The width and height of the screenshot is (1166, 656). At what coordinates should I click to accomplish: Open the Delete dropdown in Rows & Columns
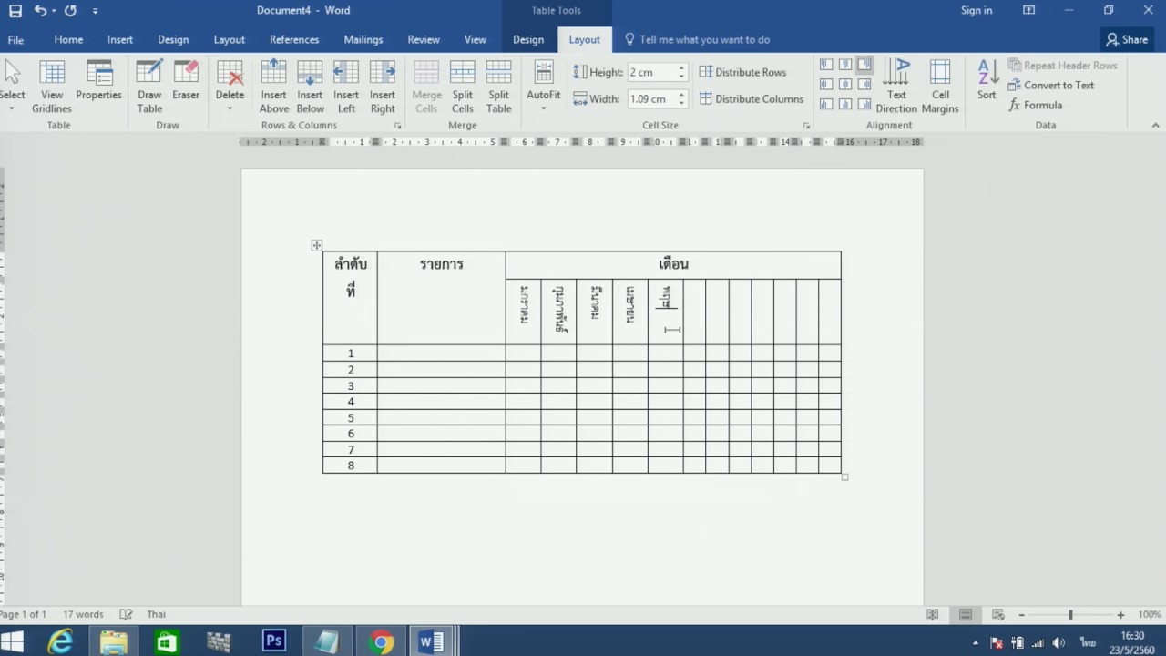(x=230, y=87)
